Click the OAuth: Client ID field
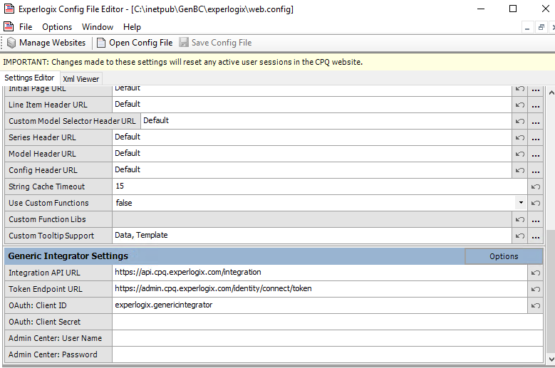This screenshot has height=368, width=555. (320, 305)
